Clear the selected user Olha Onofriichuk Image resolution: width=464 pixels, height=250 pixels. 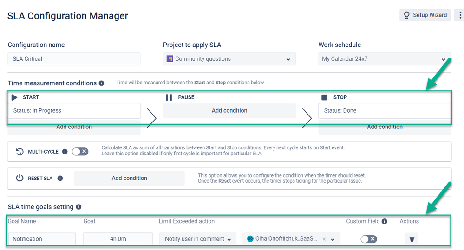[x=324, y=239]
